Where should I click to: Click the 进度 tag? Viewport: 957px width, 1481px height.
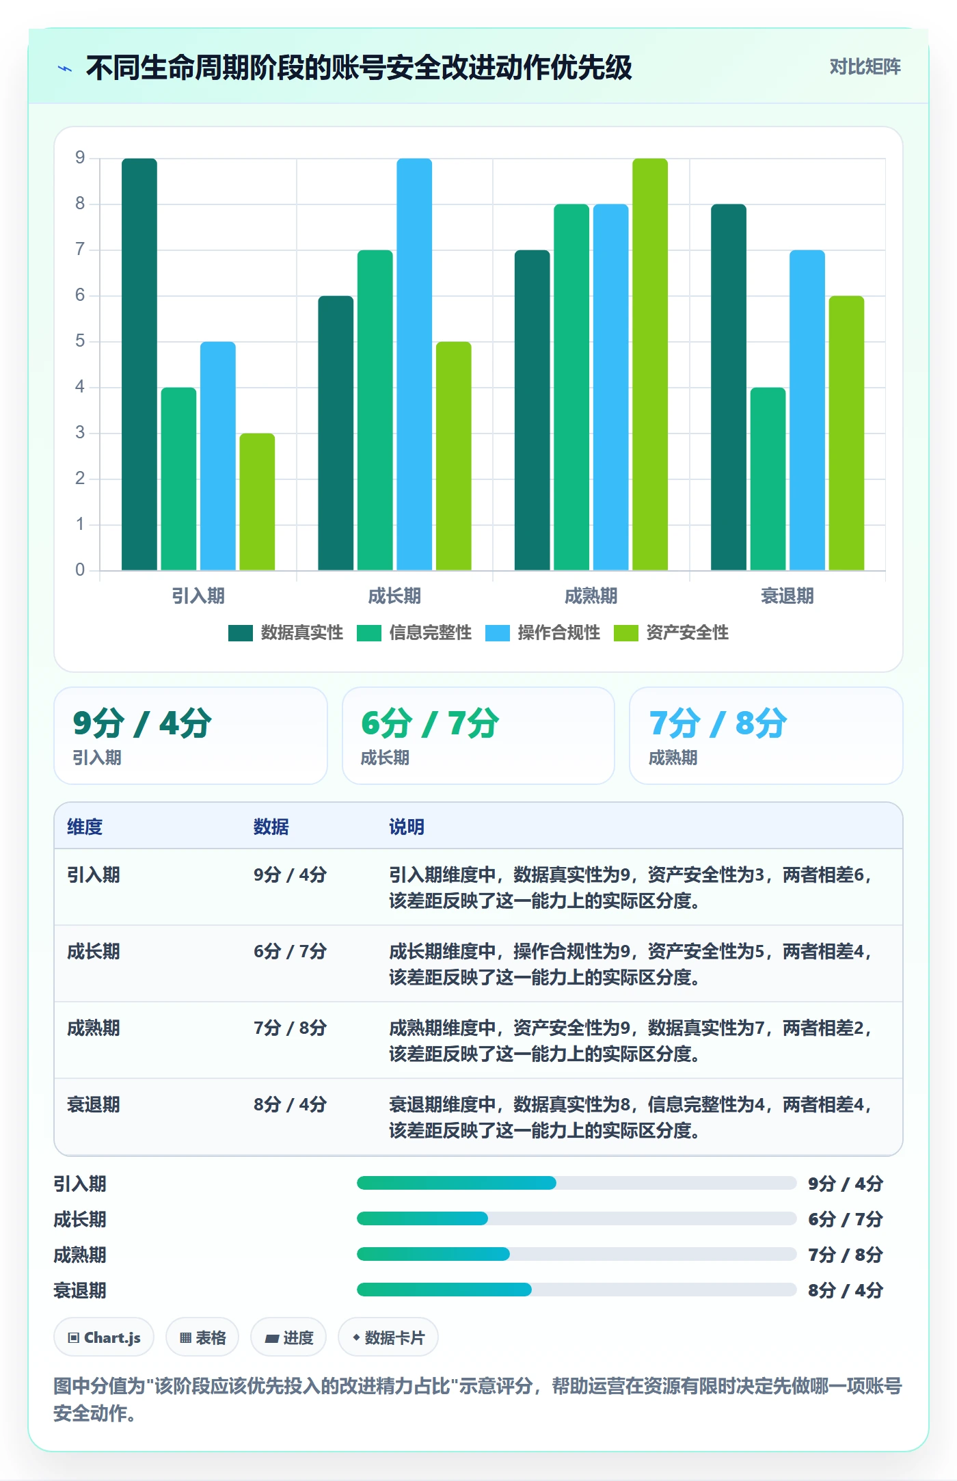pyautogui.click(x=288, y=1337)
